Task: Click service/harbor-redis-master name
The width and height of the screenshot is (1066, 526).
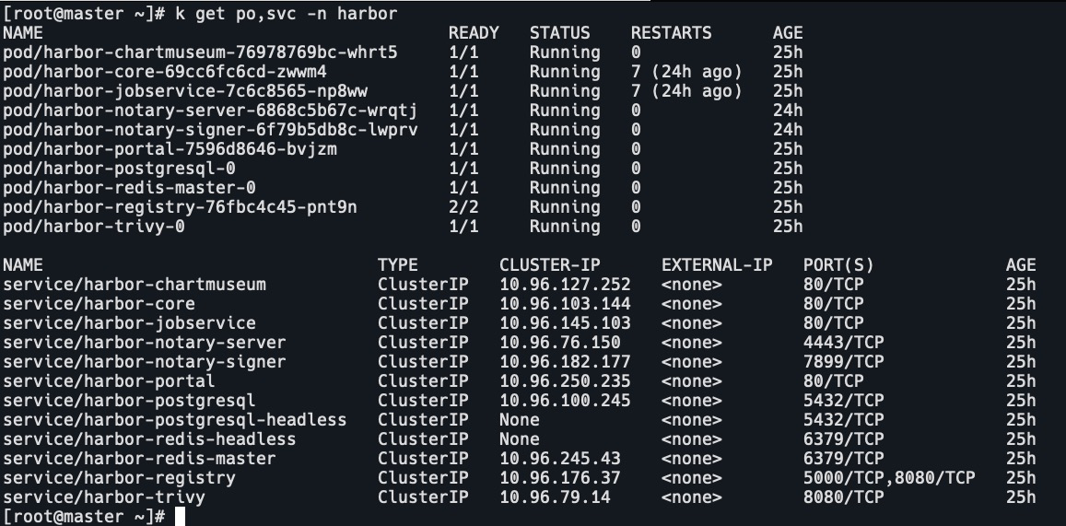Action: point(139,459)
